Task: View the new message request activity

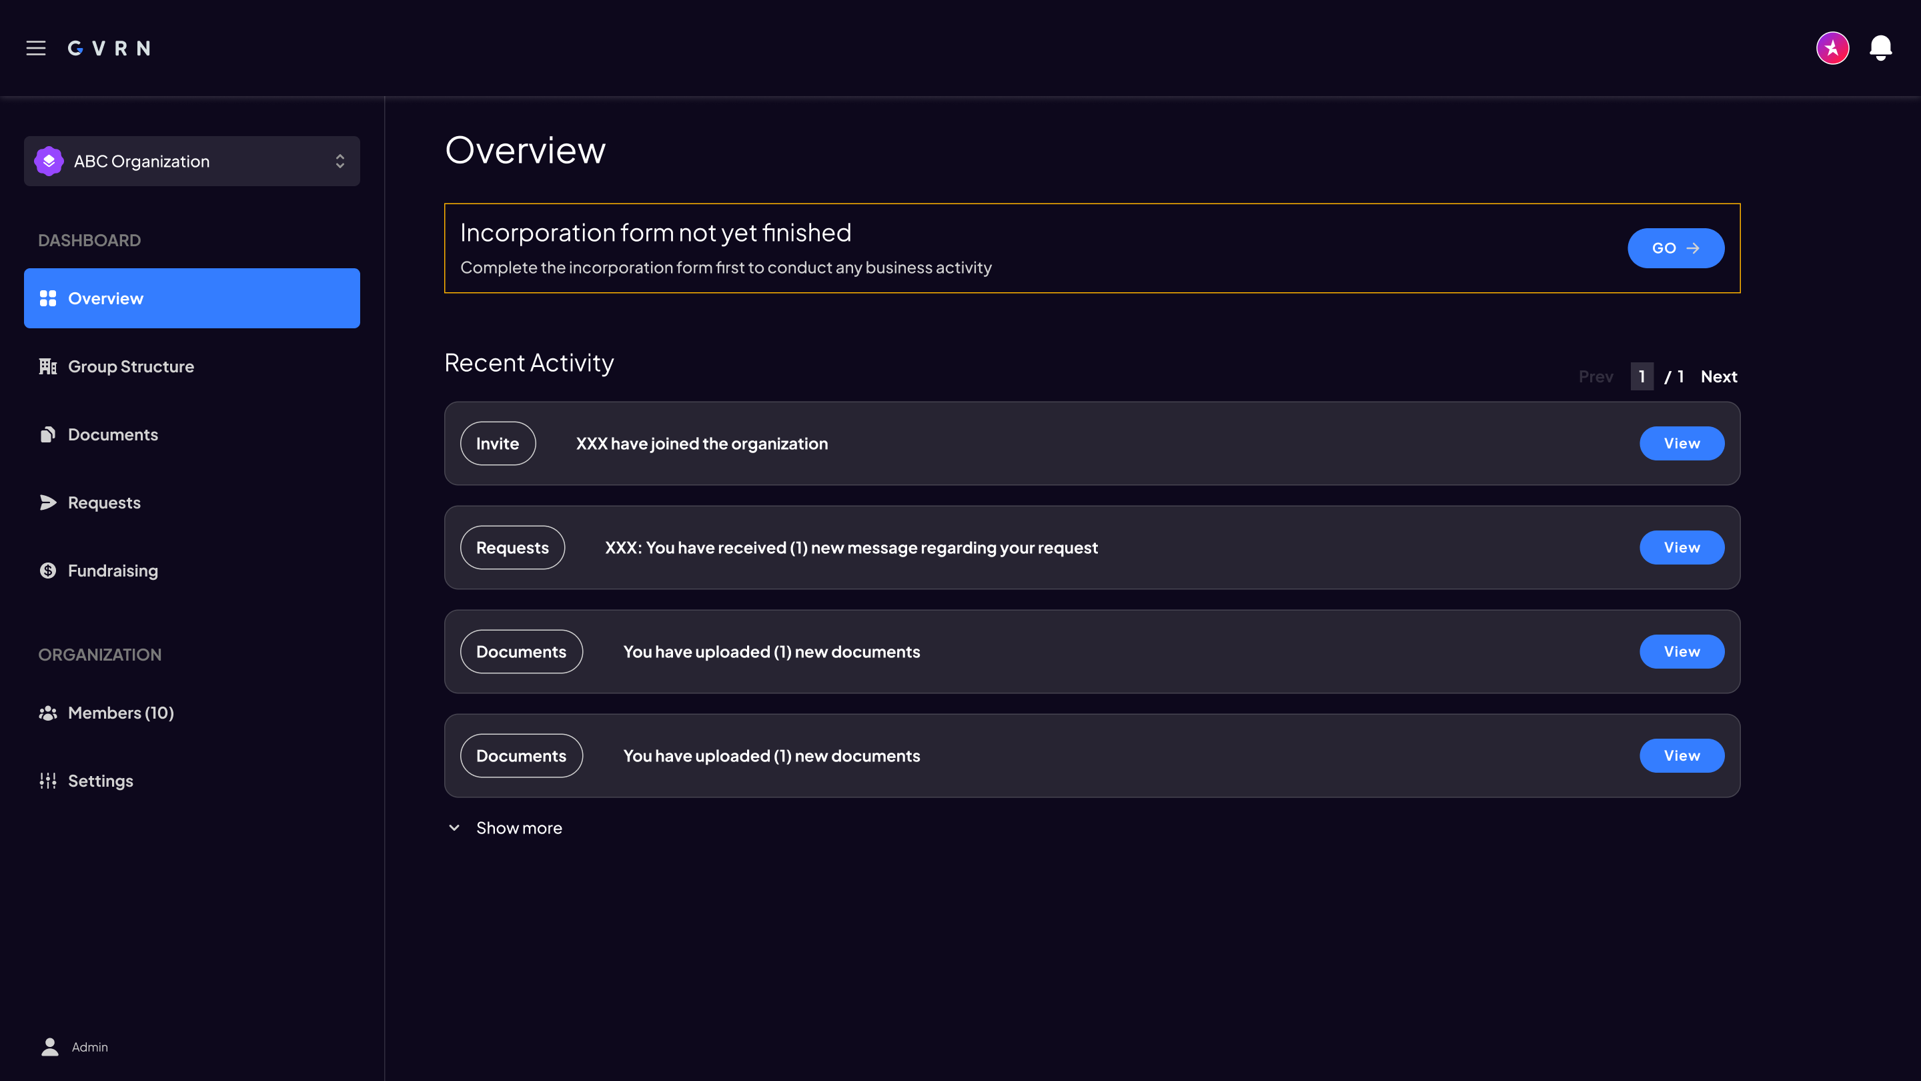Action: 1682,548
